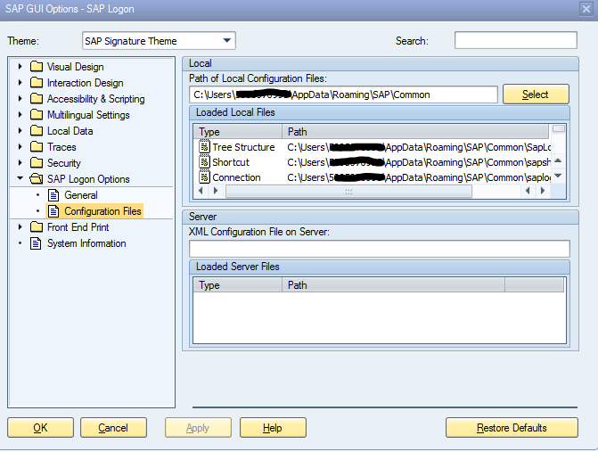Open the System Information page
598x452 pixels.
[x=86, y=243]
